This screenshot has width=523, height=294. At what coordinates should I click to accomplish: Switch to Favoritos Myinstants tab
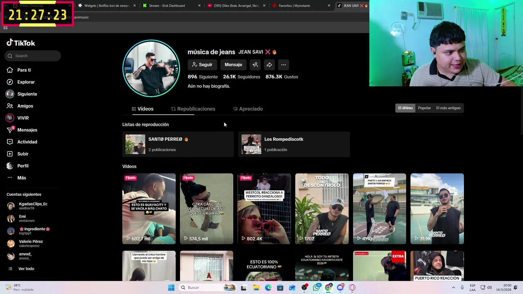point(301,6)
